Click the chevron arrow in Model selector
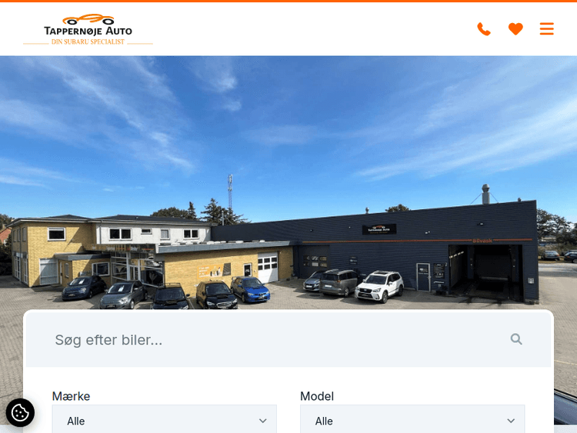This screenshot has width=577, height=433. pyautogui.click(x=511, y=421)
